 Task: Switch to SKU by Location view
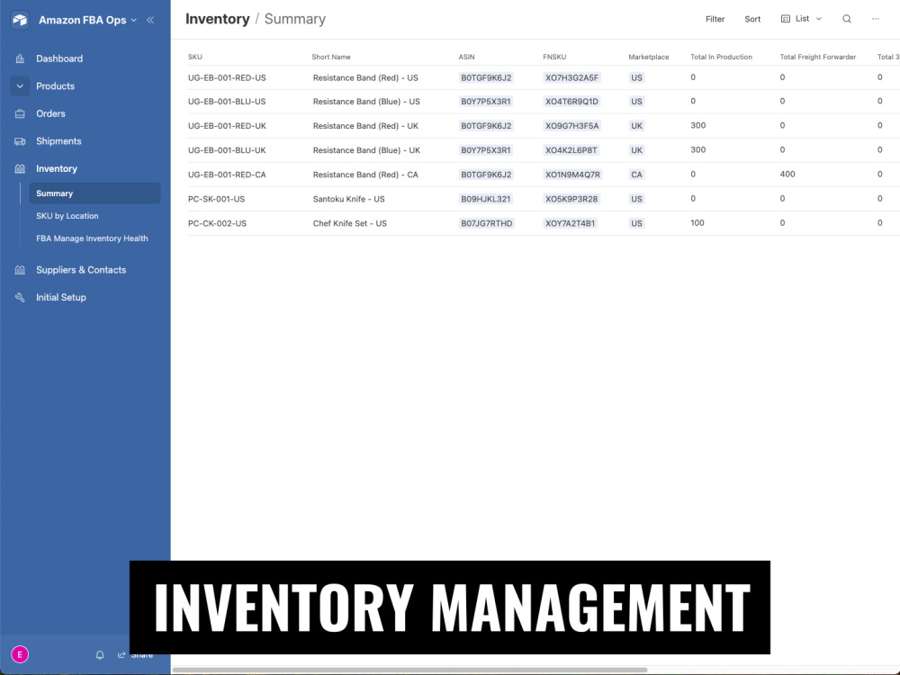pyautogui.click(x=68, y=215)
